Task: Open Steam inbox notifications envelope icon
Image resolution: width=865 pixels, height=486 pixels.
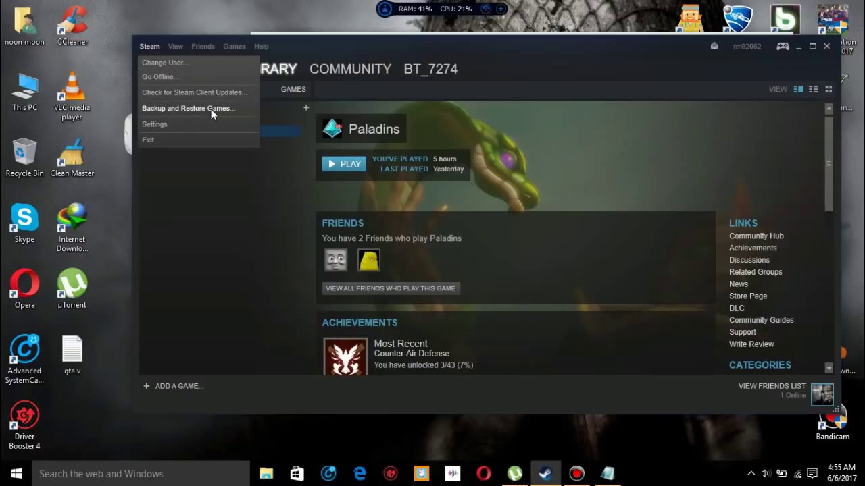Action: coord(714,46)
